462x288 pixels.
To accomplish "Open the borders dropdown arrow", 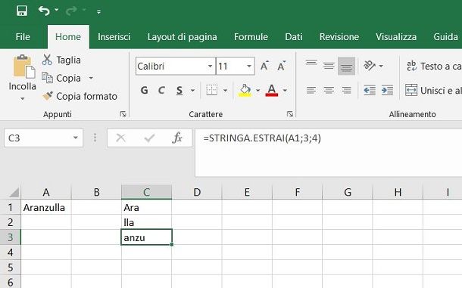I will pos(225,90).
